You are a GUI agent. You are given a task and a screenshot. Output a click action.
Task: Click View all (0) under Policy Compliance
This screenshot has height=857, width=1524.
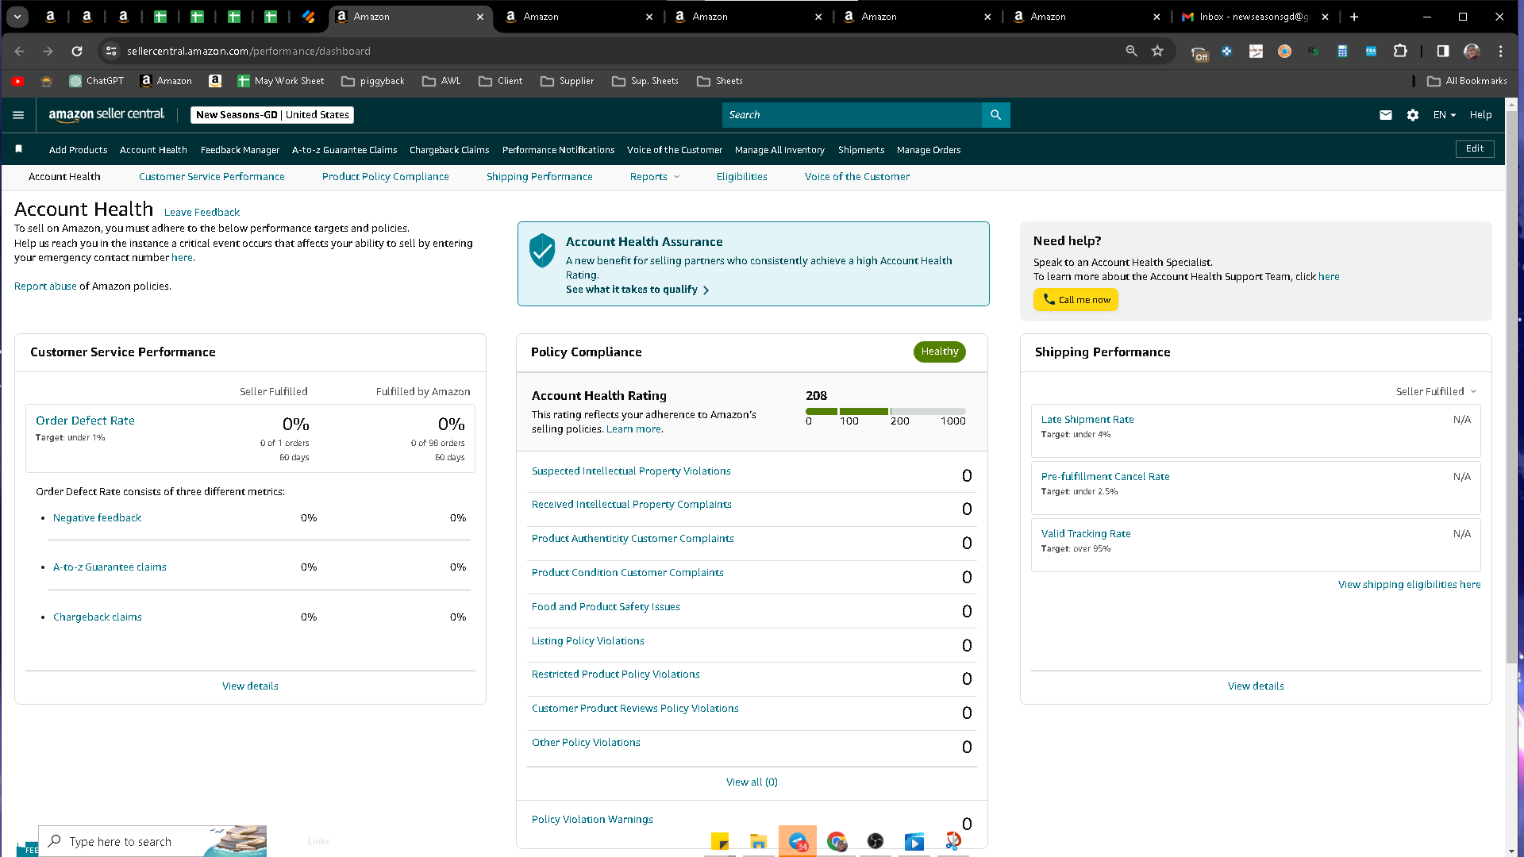[x=752, y=782]
